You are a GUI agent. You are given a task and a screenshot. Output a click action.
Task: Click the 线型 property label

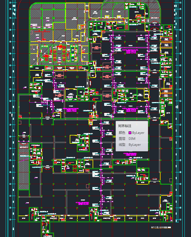point(122,145)
